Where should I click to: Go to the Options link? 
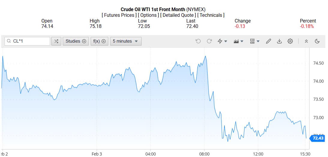tap(149, 15)
